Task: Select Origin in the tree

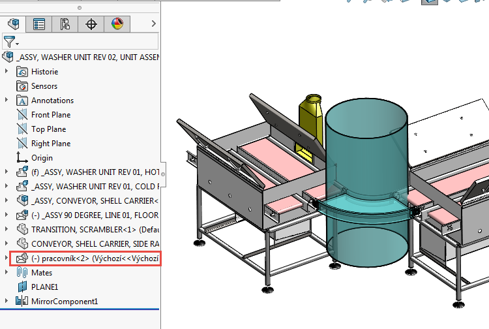Action: click(x=42, y=158)
